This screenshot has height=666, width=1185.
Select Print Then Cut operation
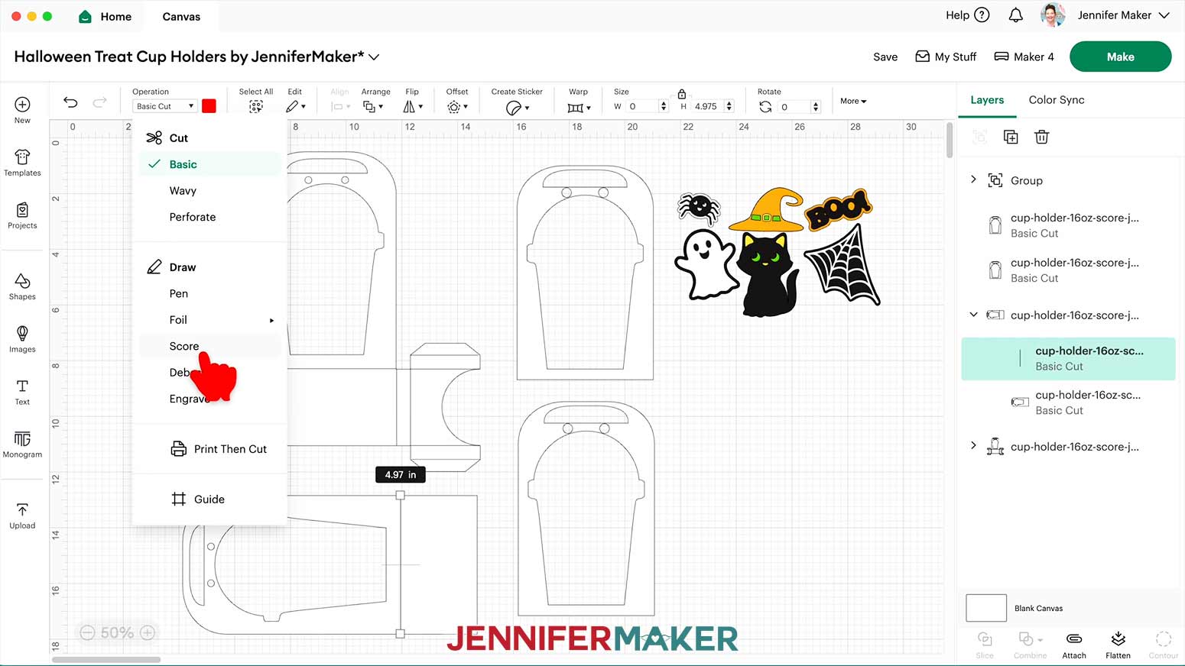coord(219,449)
